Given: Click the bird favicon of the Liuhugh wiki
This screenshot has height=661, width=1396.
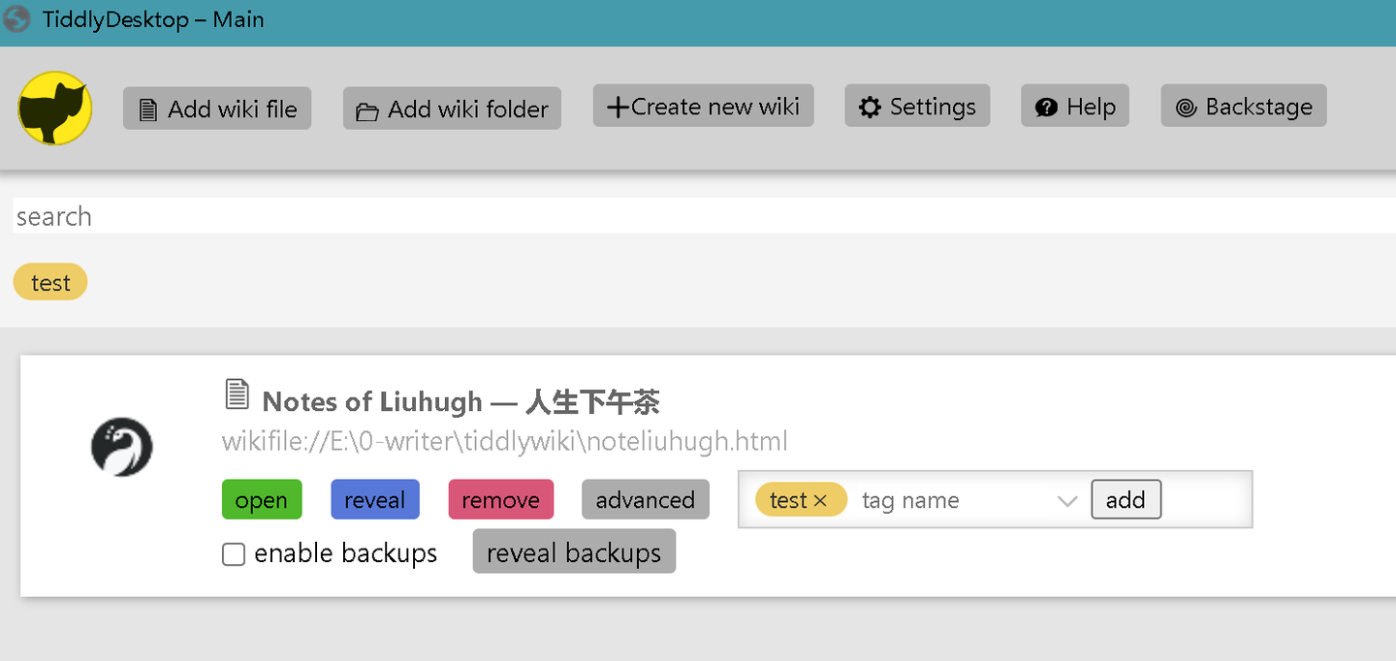Looking at the screenshot, I should point(121,447).
